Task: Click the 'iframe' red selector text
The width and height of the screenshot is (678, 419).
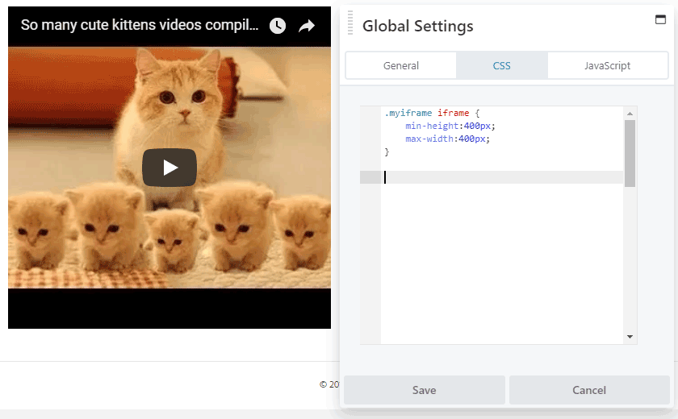Action: click(x=453, y=113)
